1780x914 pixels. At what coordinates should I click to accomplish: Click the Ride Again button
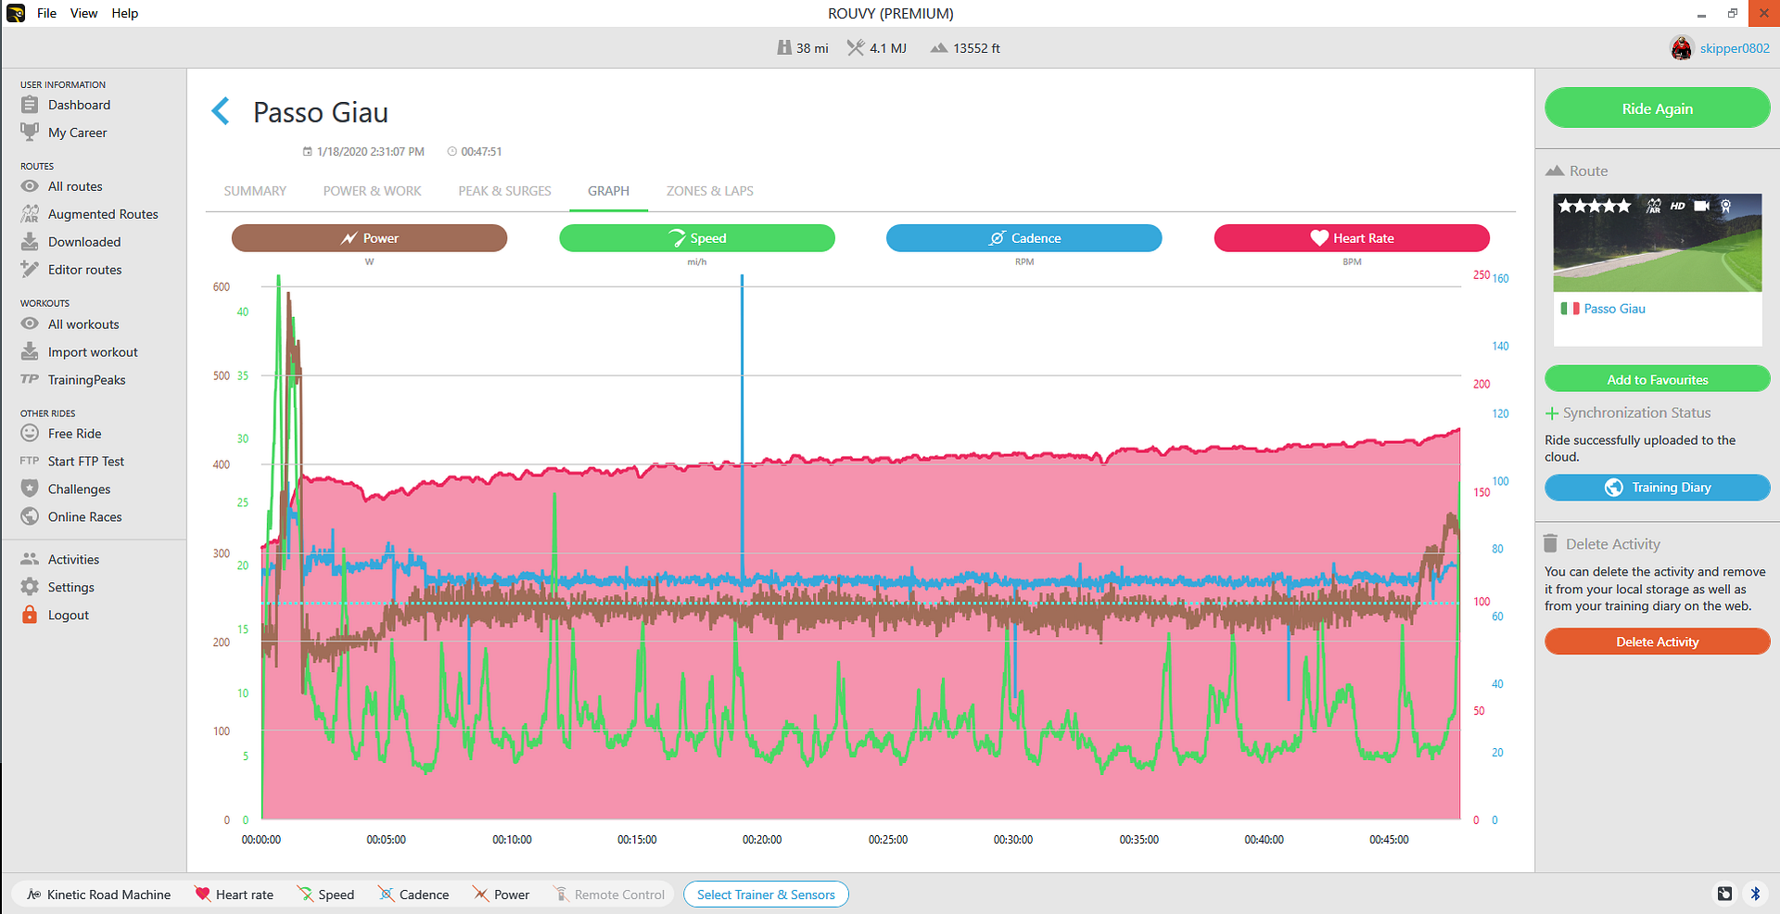click(1657, 108)
